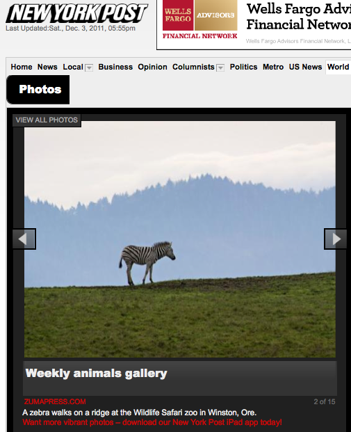This screenshot has height=432, width=351.
Task: Click the zebra photo
Action: [180, 239]
